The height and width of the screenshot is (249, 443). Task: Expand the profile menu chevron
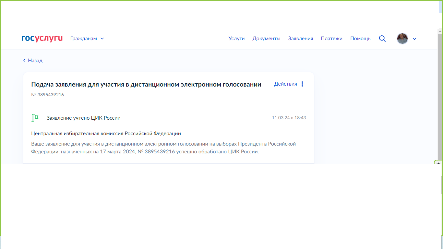(x=414, y=39)
